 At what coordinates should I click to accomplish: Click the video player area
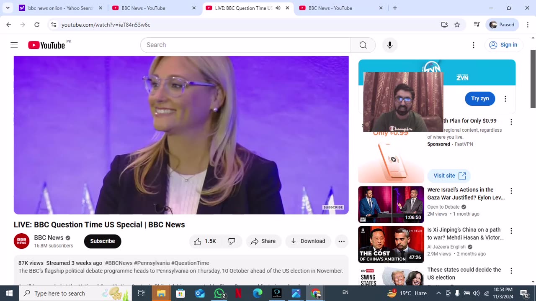click(x=181, y=135)
